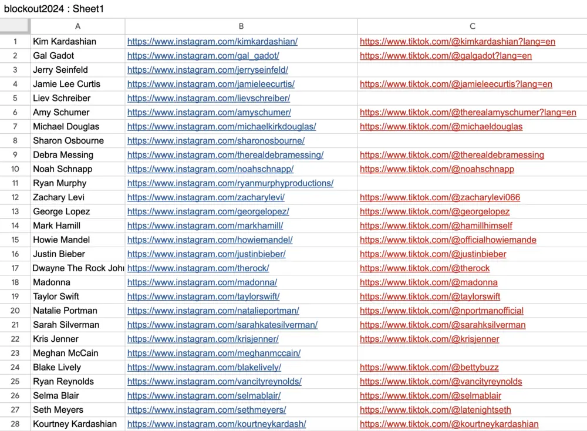
Task: Click Blake Lively's bettybuzz TikTok link
Action: [x=429, y=368]
